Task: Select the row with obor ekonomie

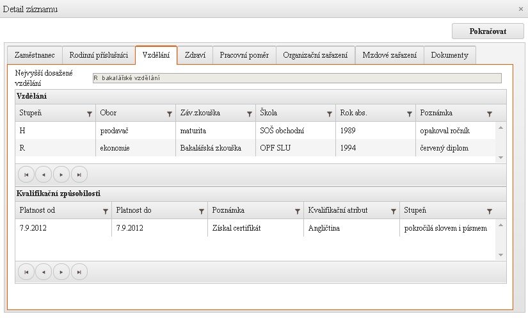Action: coord(256,148)
